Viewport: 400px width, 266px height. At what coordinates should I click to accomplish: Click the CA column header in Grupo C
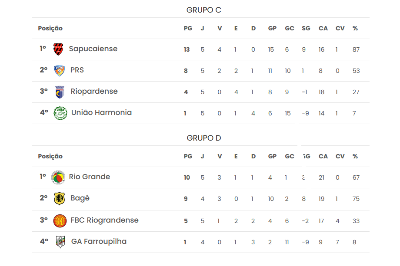click(323, 29)
